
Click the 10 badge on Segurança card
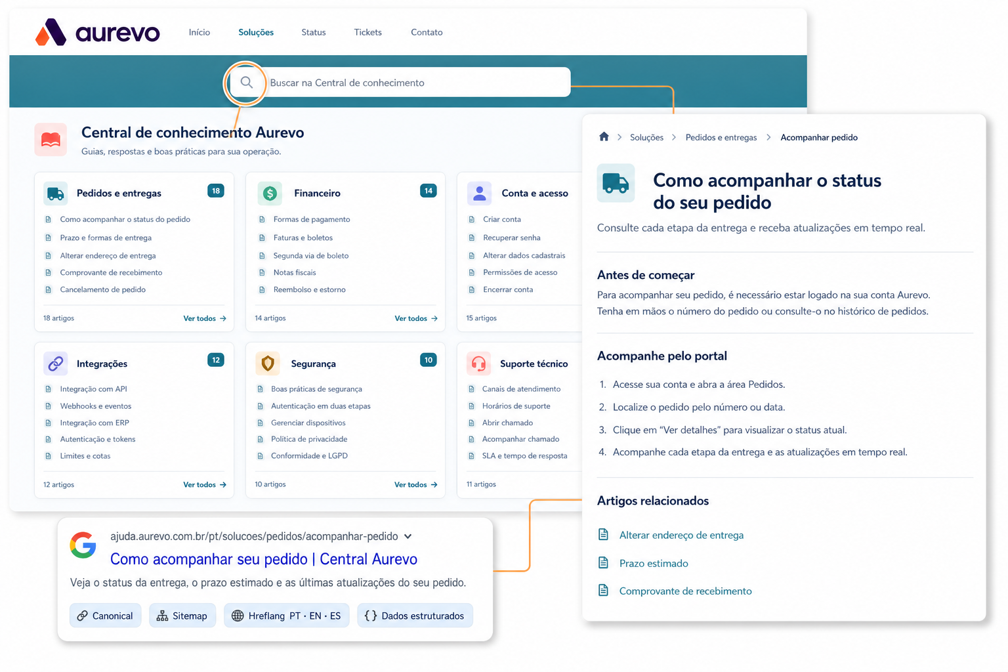pos(429,360)
